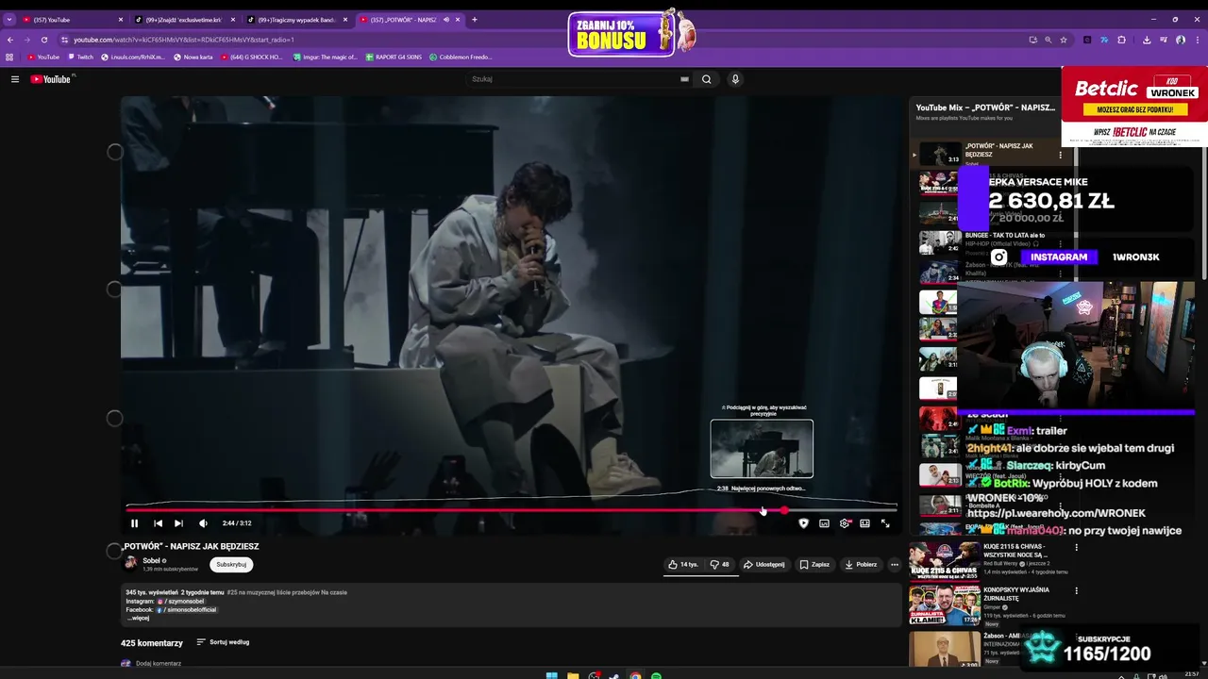The width and height of the screenshot is (1208, 679).
Task: Open browser downloads icon
Action: tap(1147, 40)
